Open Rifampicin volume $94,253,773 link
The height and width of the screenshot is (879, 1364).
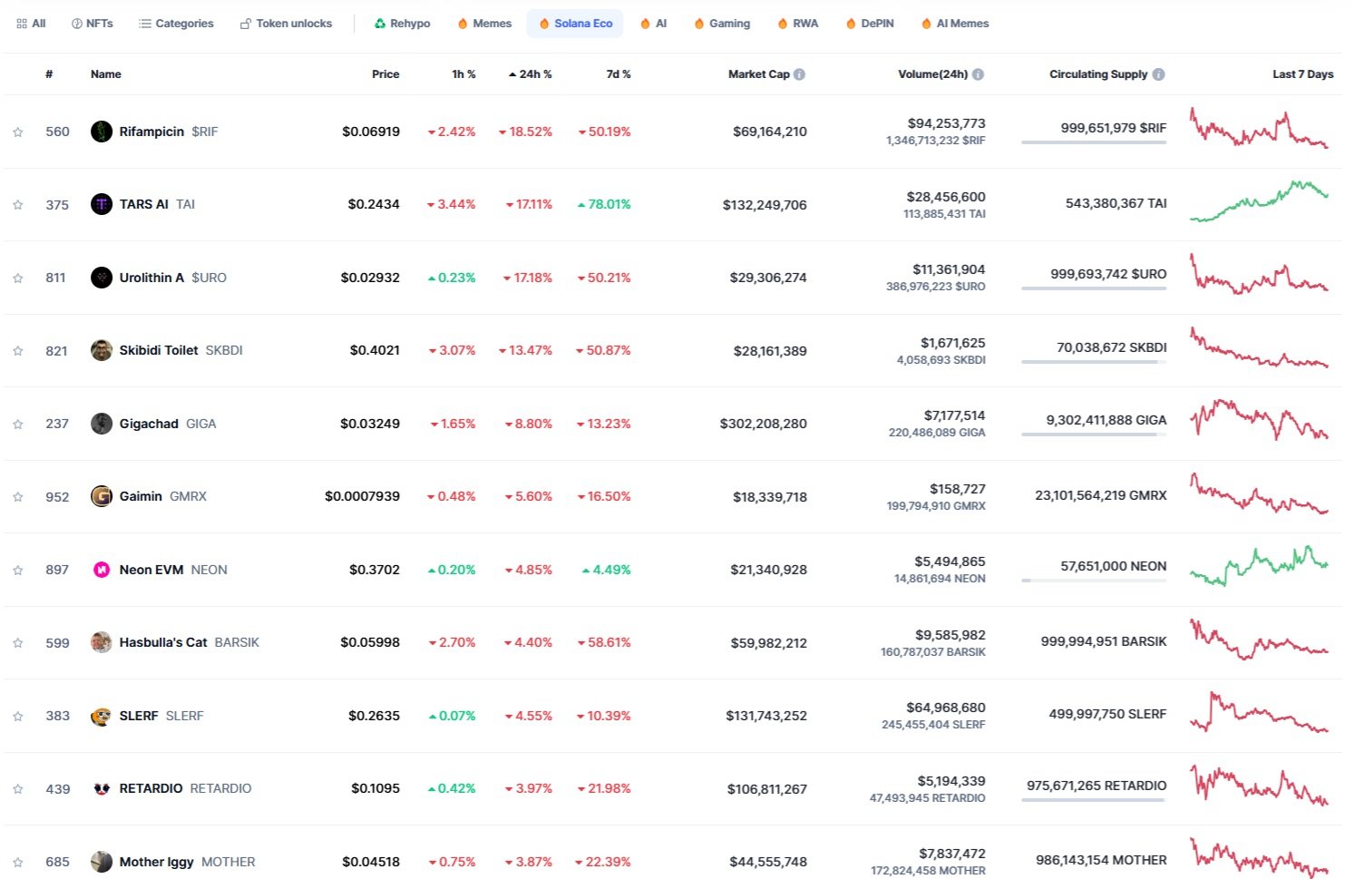click(x=946, y=123)
